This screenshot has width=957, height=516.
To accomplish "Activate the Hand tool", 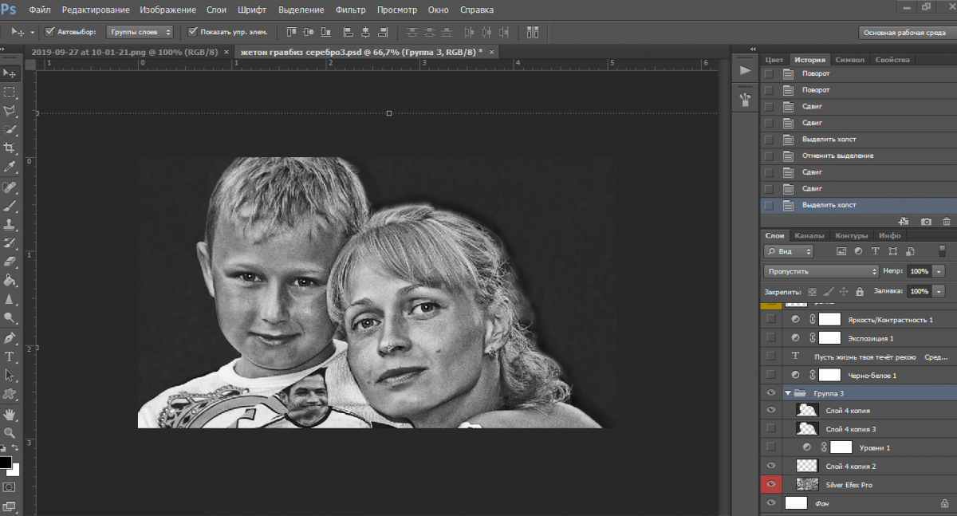I will [x=10, y=414].
